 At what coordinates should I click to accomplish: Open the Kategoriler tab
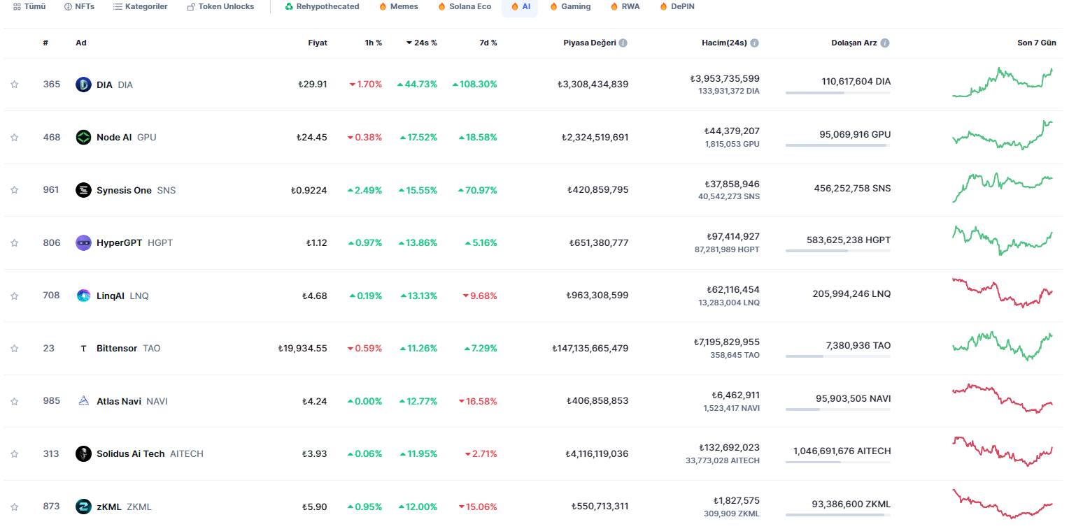[x=141, y=6]
